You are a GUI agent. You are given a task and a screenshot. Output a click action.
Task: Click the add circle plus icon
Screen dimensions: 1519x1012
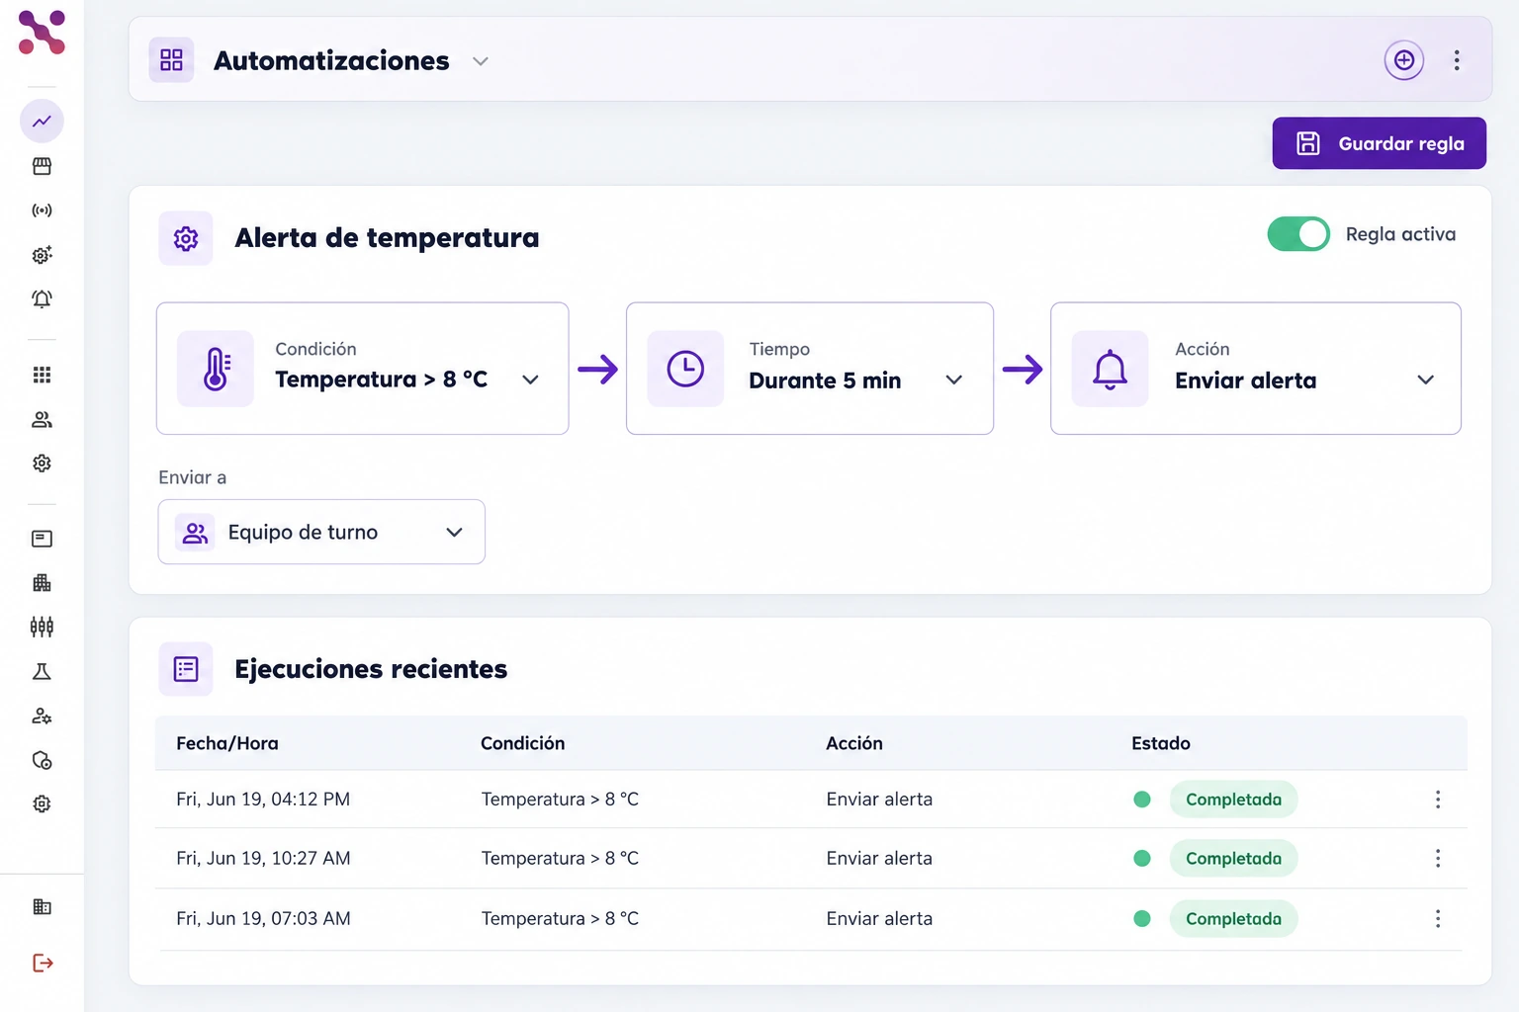pos(1404,60)
